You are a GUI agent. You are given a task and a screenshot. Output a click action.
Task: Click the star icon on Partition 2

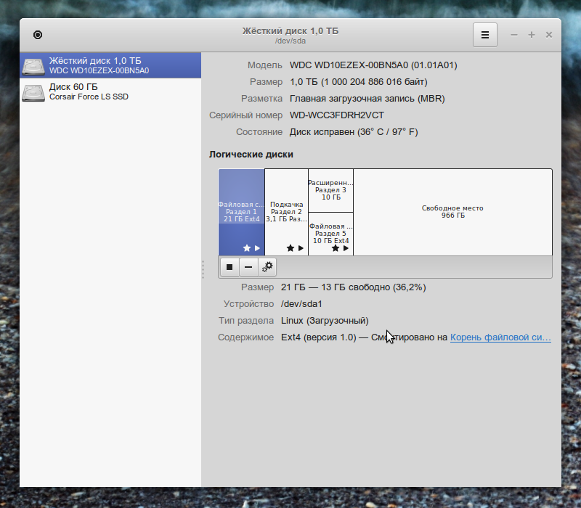[x=290, y=248]
